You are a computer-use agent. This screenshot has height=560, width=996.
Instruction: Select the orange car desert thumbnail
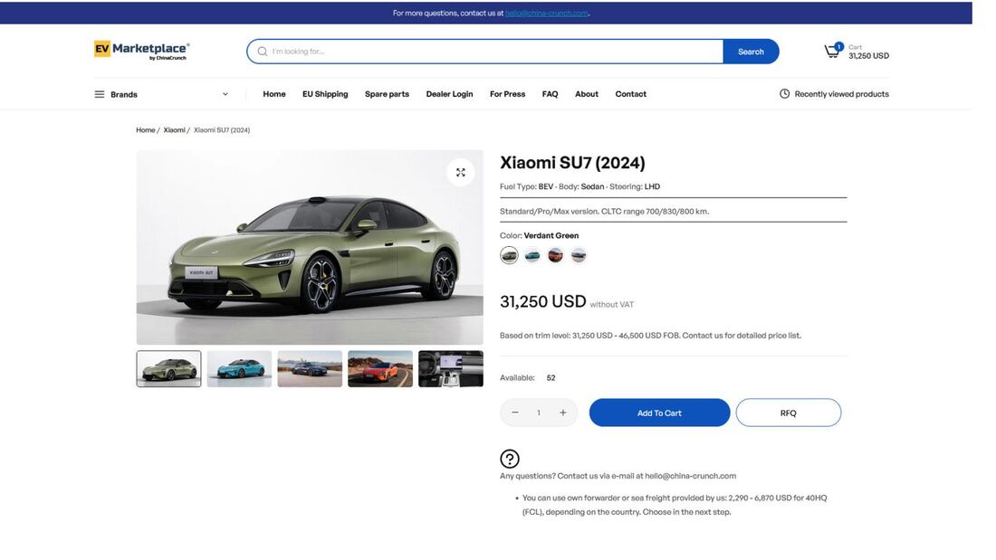click(380, 369)
